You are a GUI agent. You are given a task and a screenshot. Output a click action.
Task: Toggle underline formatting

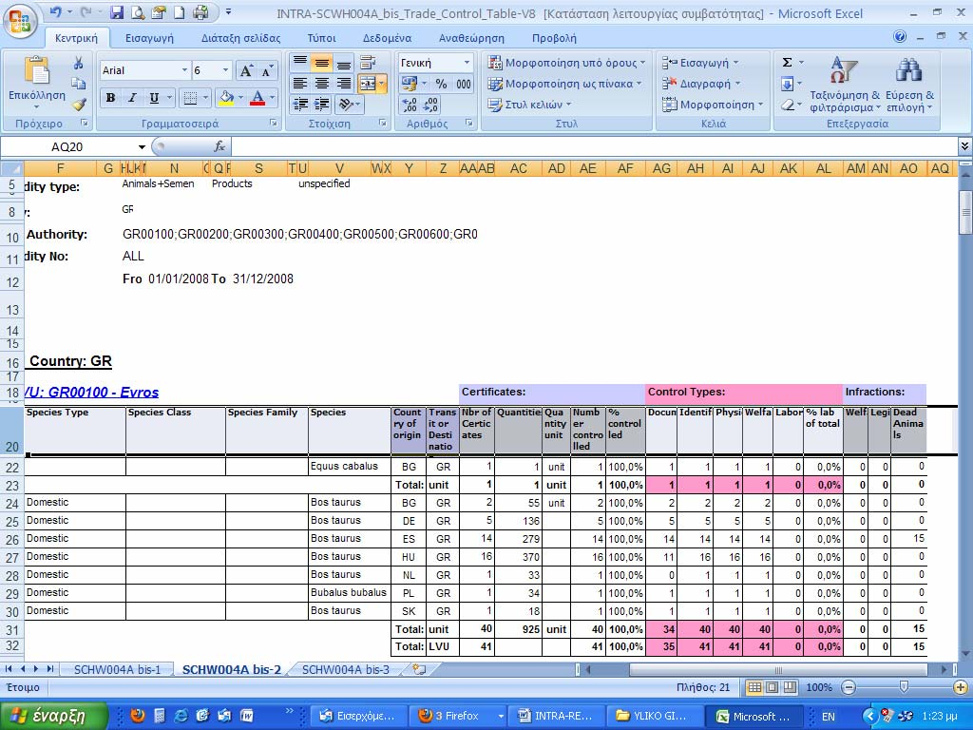pos(154,98)
